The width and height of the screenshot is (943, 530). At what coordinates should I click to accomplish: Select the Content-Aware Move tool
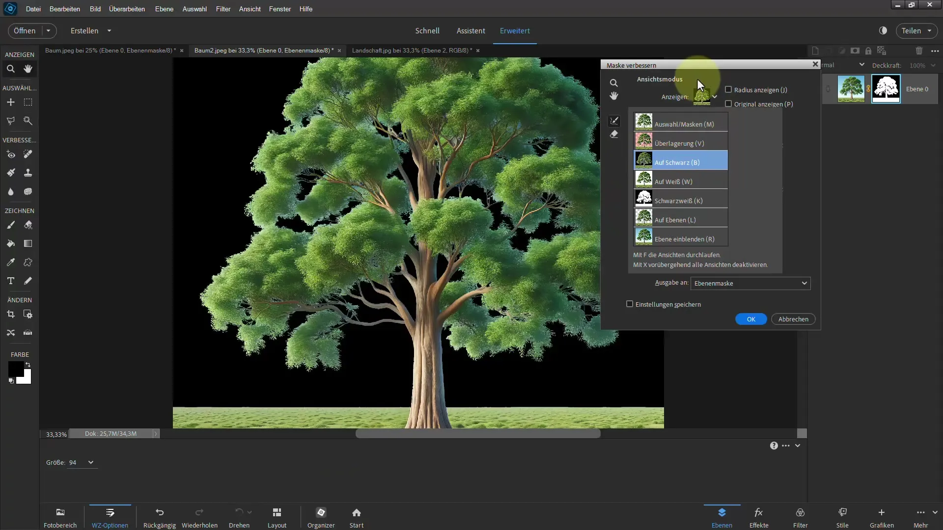[11, 333]
